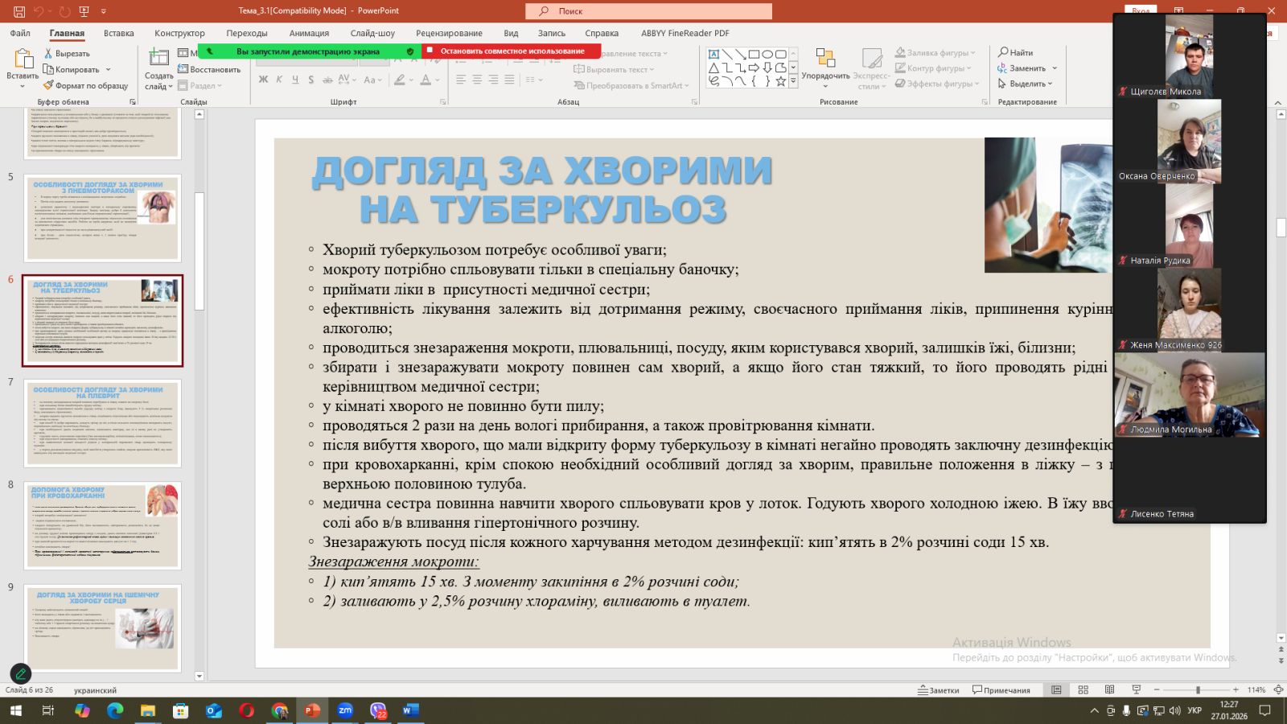The image size is (1287, 724).
Task: Click the Format Painter (Формат по образцу) icon
Action: [49, 85]
